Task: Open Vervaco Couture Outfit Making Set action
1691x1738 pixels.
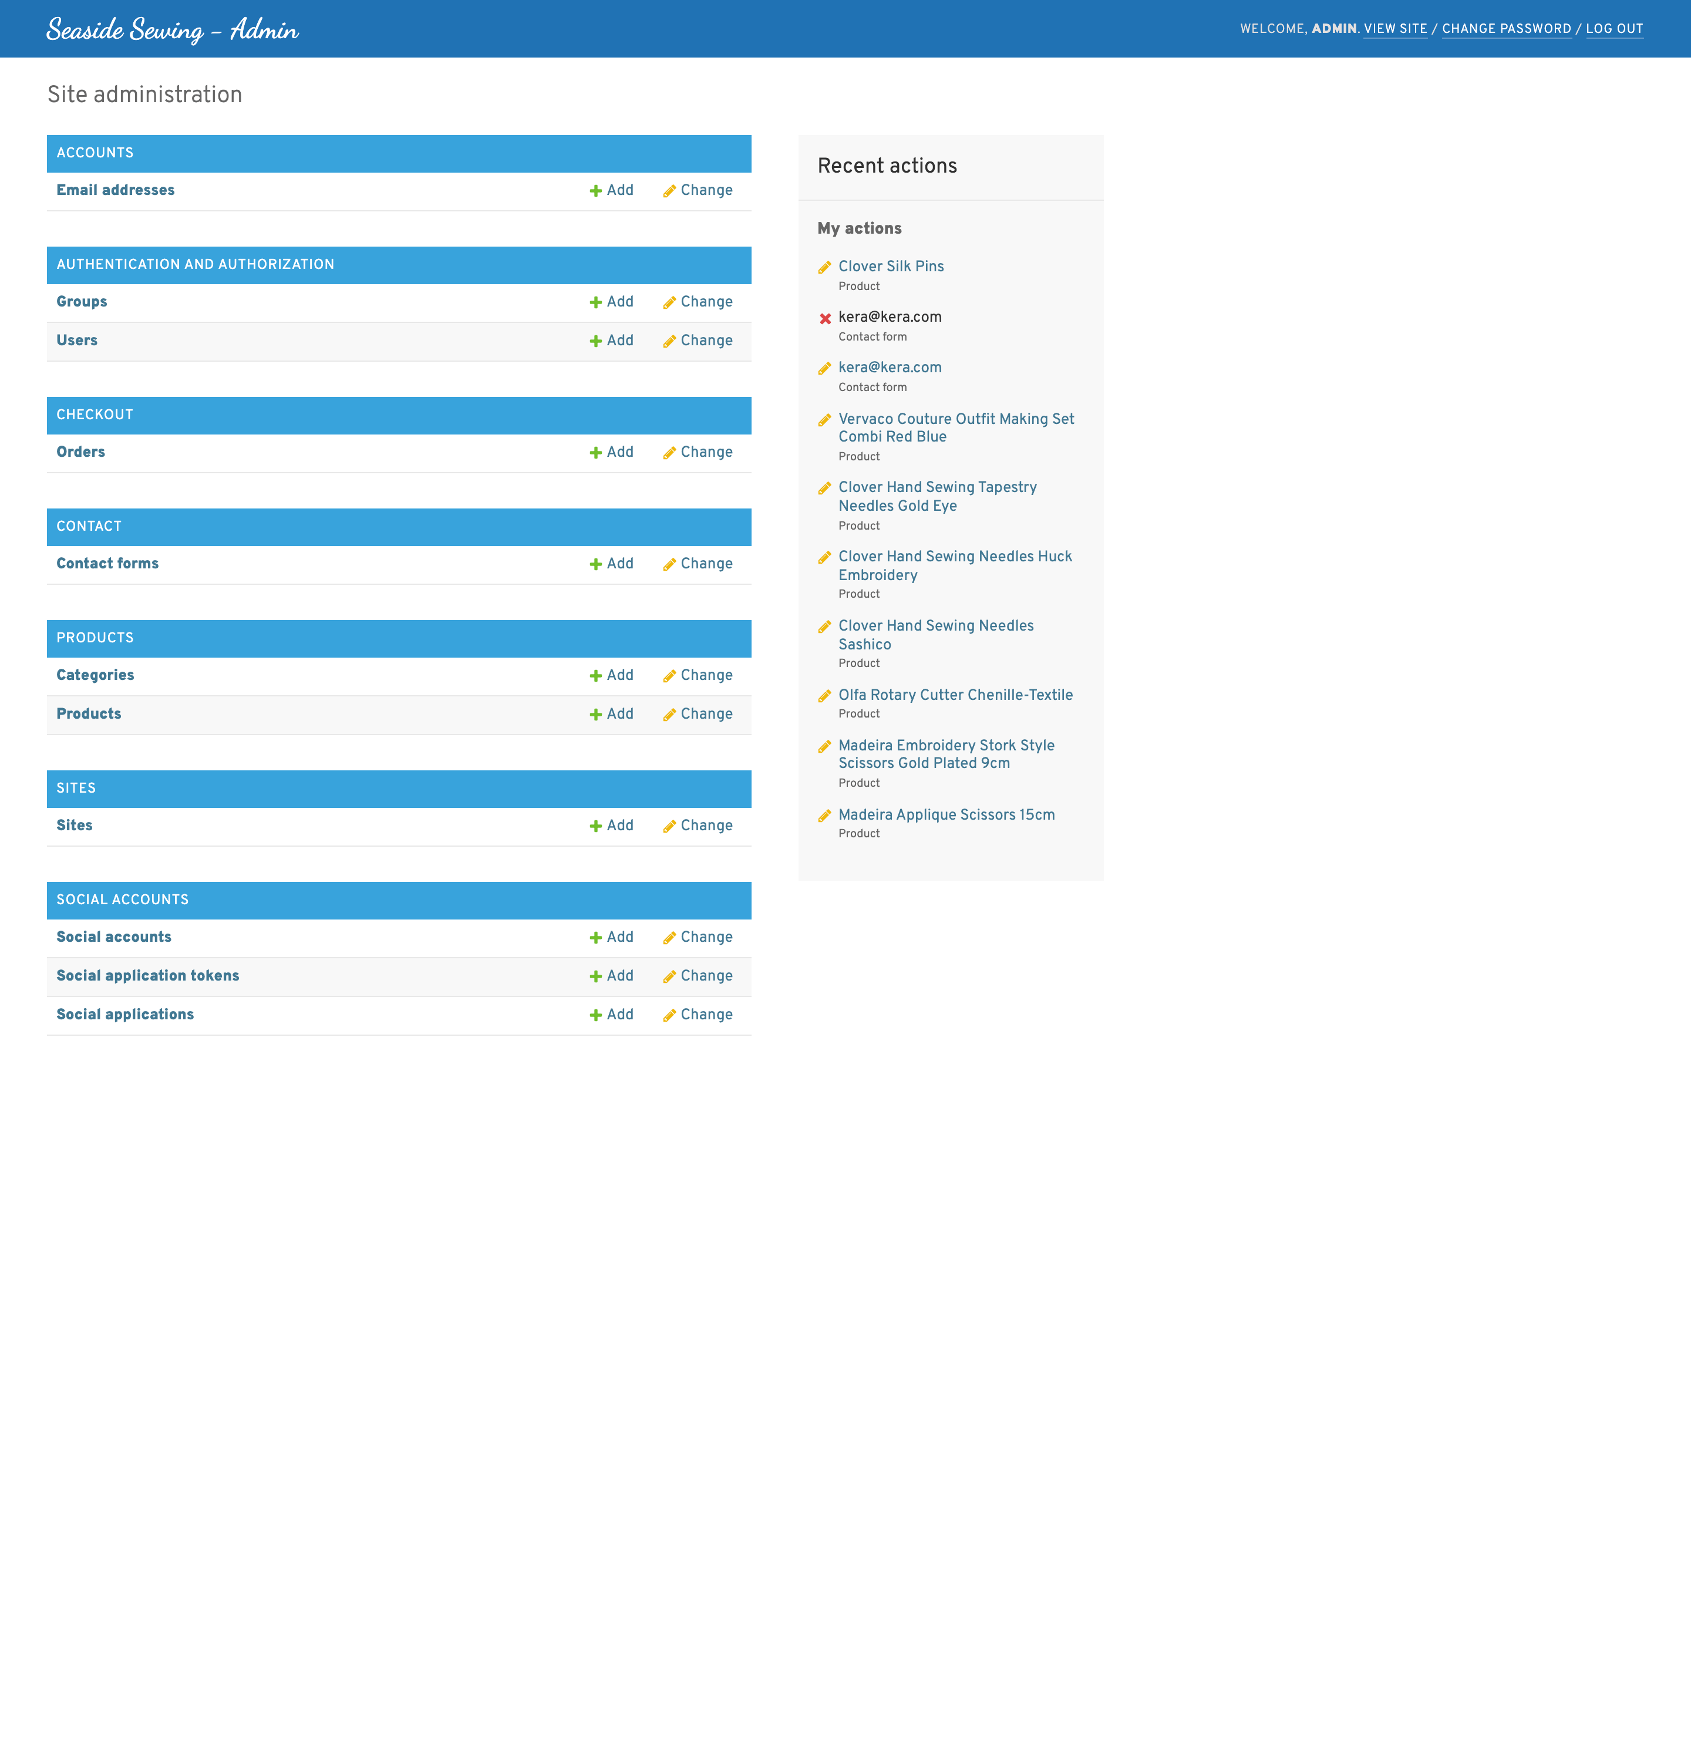Action: click(956, 428)
